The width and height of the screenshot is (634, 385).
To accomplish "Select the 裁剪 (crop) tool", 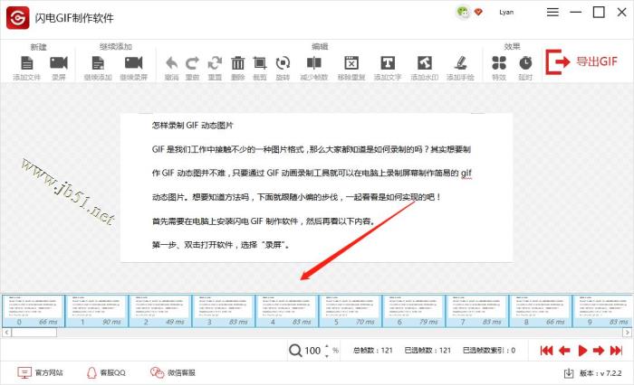I will [x=260, y=63].
